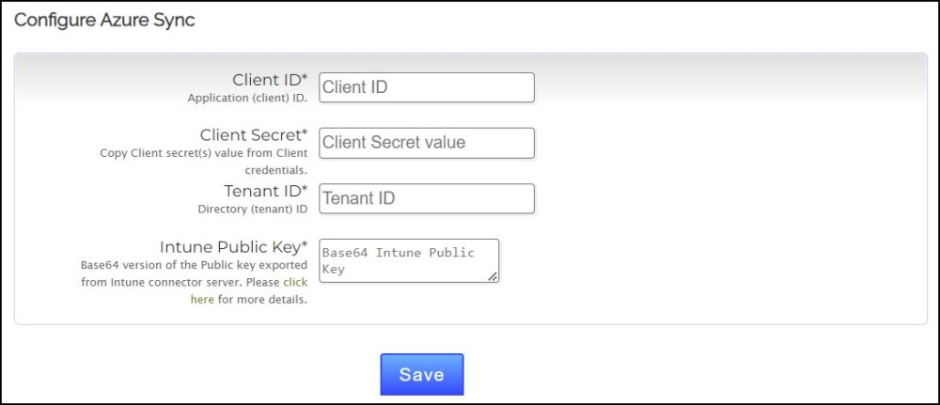Click the 'Client ID' field label
Viewport: 940px width, 405px height.
coord(266,80)
